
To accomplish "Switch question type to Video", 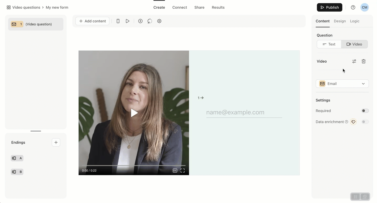I will pyautogui.click(x=354, y=44).
